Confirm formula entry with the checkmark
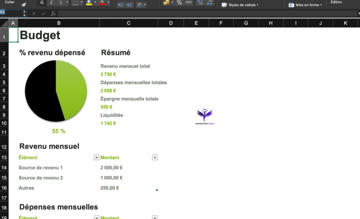The image size is (360, 219). (43, 14)
